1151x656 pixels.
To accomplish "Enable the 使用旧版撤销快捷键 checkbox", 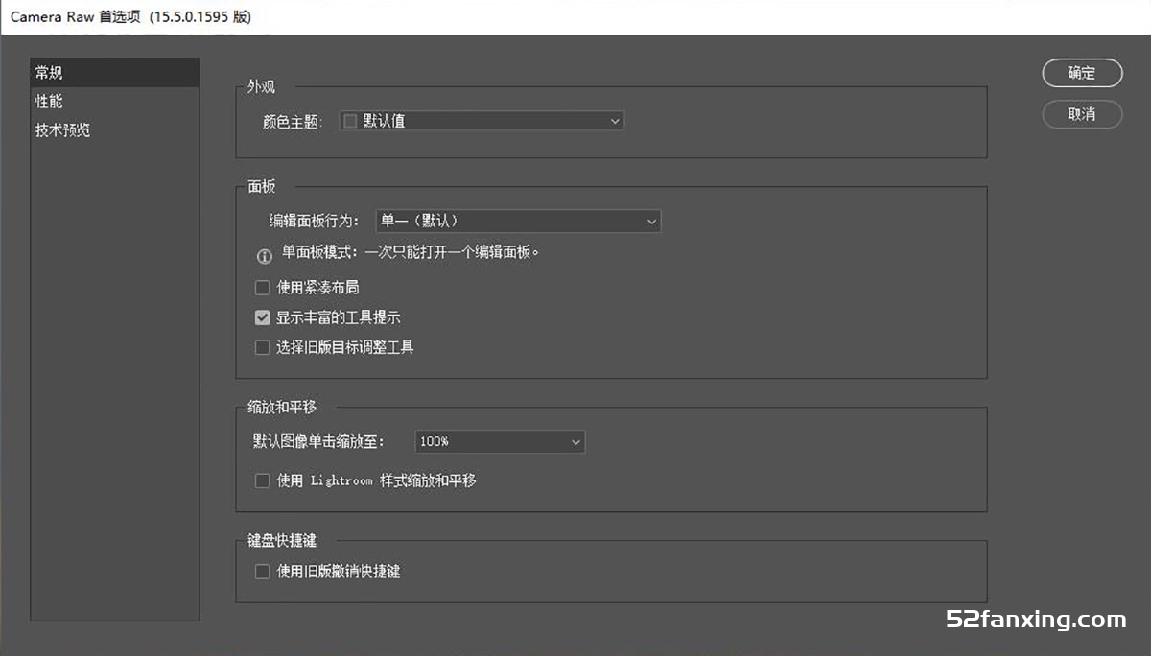I will (262, 572).
